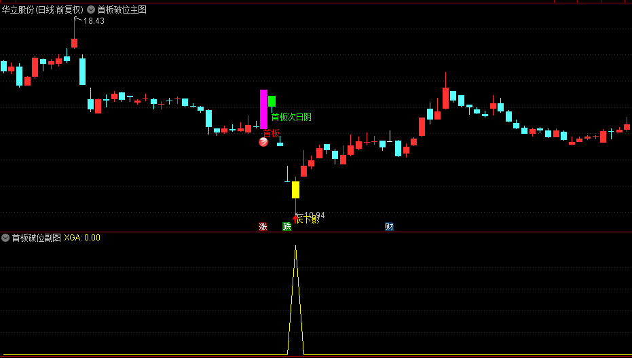Click the 10.94 low price label
The width and height of the screenshot is (632, 358).
click(314, 215)
